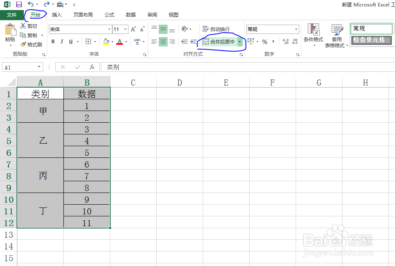The image size is (395, 266).
Task: Apply bold formatting
Action: [53, 42]
